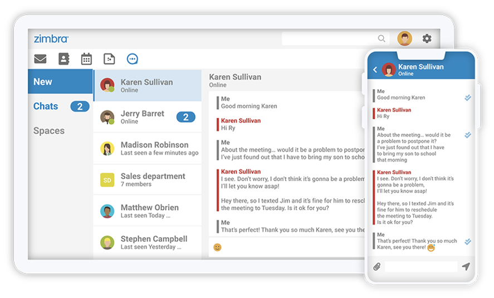The height and width of the screenshot is (298, 494).
Task: Open Sales department group chat
Action: click(x=147, y=179)
